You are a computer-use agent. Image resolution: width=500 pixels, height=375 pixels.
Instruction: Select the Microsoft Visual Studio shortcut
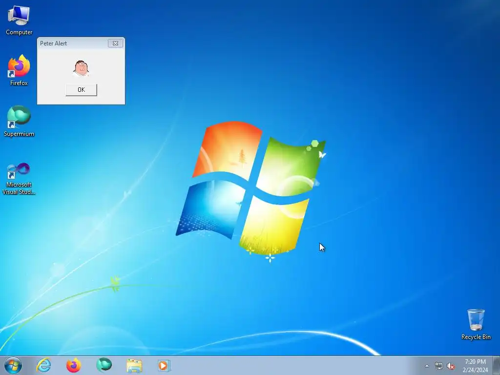point(19,179)
